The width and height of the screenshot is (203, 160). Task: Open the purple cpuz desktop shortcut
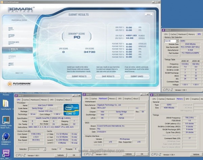6,153
